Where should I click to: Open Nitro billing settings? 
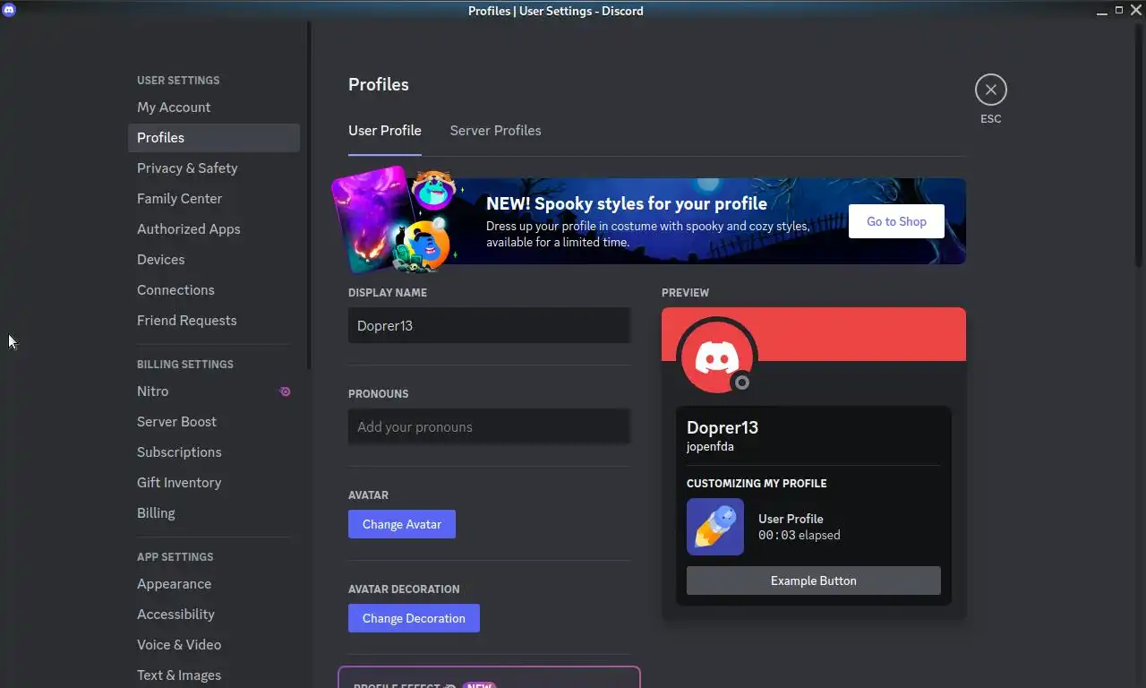point(213,391)
